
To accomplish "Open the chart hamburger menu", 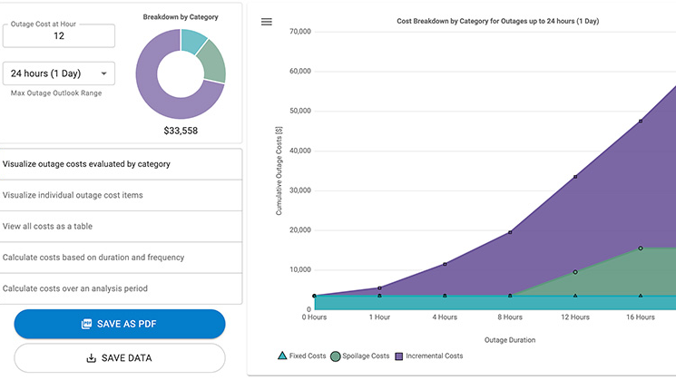I will coord(267,22).
